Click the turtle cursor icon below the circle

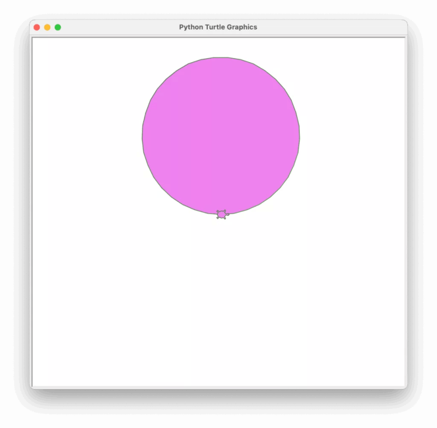coord(223,214)
